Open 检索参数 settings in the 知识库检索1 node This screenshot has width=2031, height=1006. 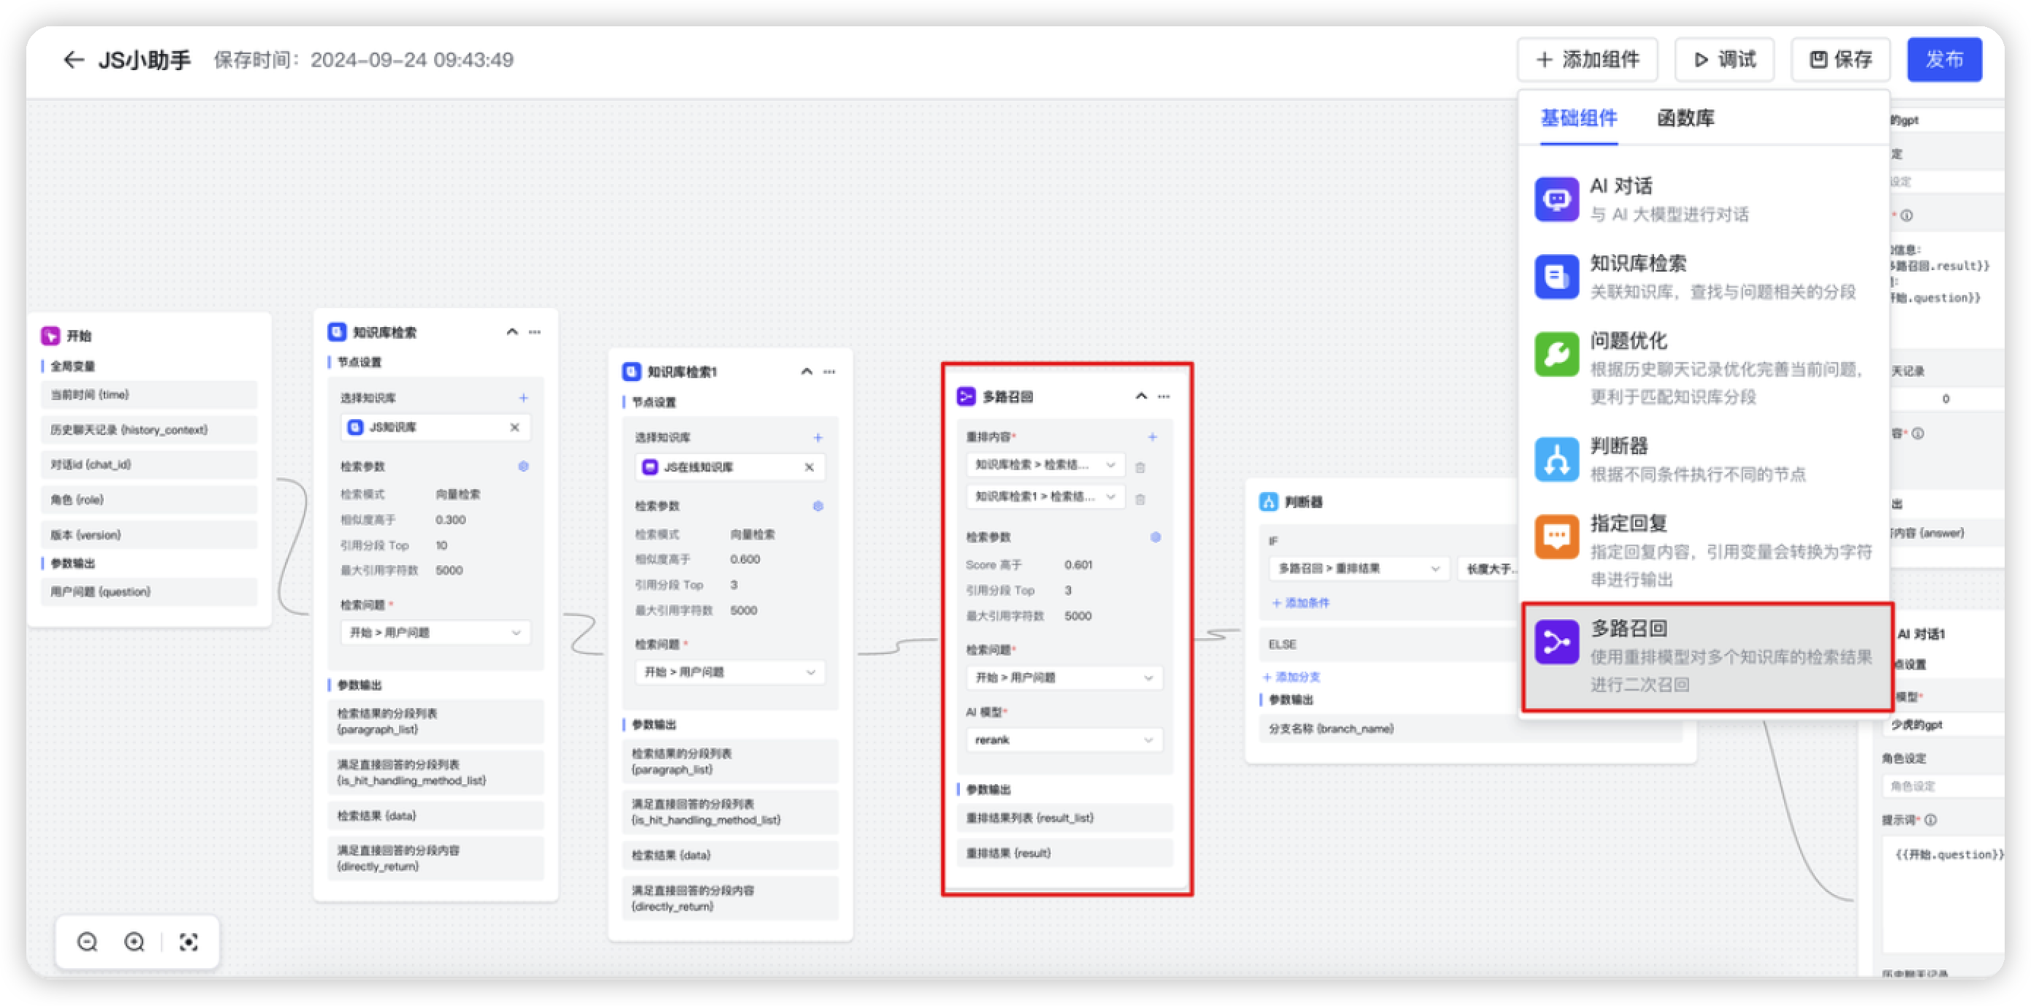[x=818, y=506]
